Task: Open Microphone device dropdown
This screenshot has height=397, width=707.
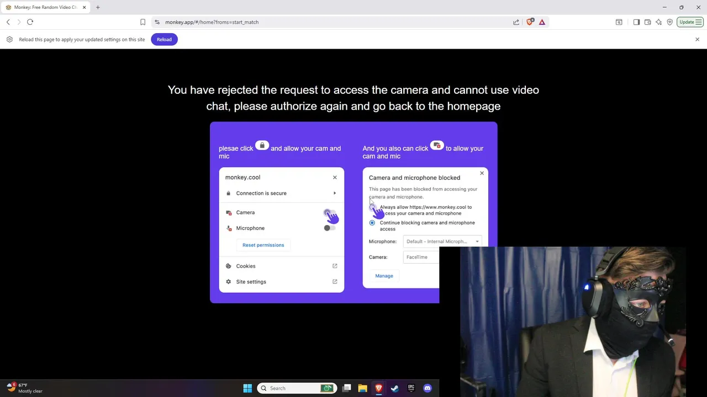Action: coord(442,242)
